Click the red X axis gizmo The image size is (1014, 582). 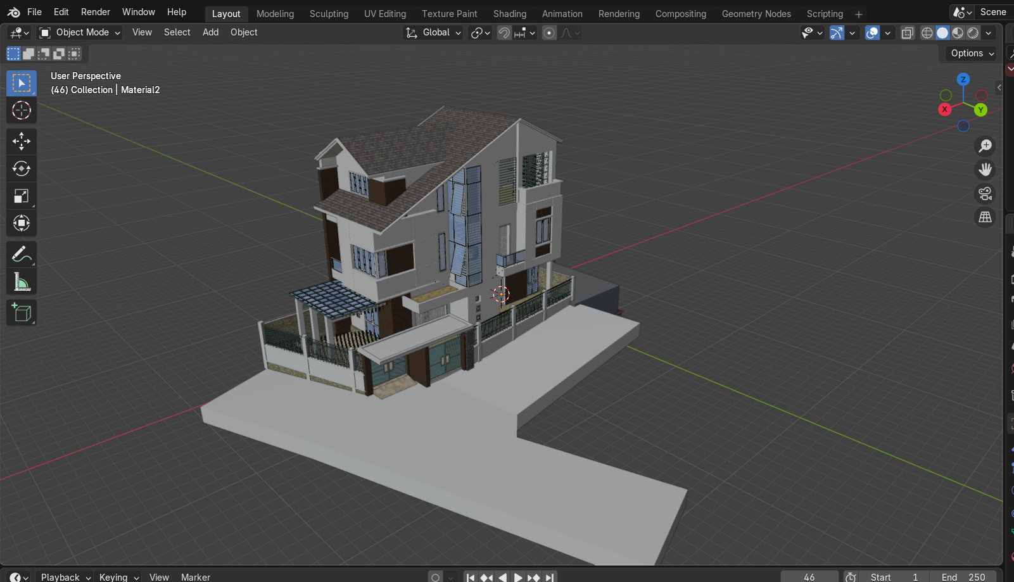(944, 109)
